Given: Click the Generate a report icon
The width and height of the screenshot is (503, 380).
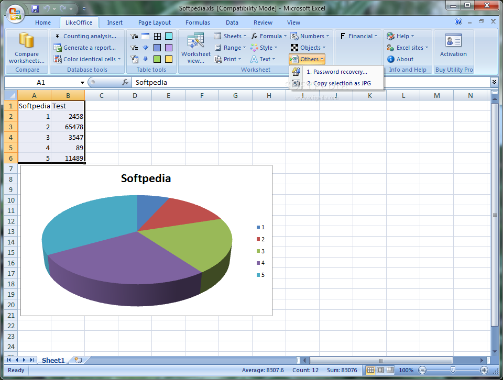Looking at the screenshot, I should 58,48.
